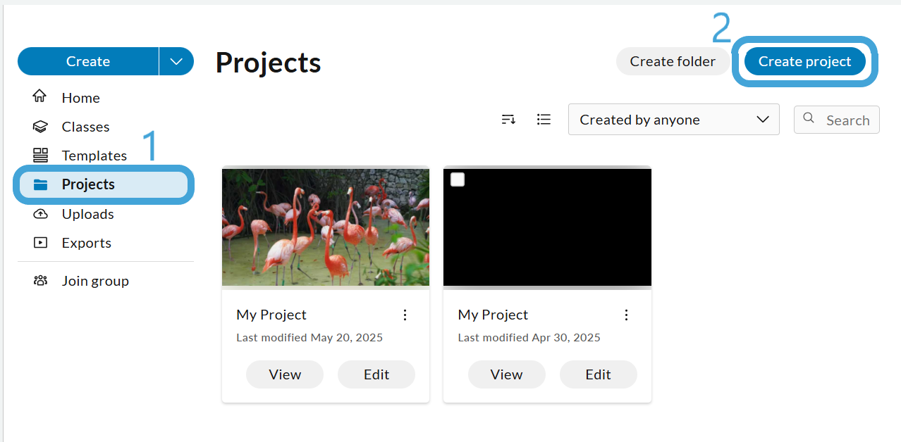Expand the Create button dropdown arrow
This screenshot has width=901, height=442.
click(x=176, y=61)
